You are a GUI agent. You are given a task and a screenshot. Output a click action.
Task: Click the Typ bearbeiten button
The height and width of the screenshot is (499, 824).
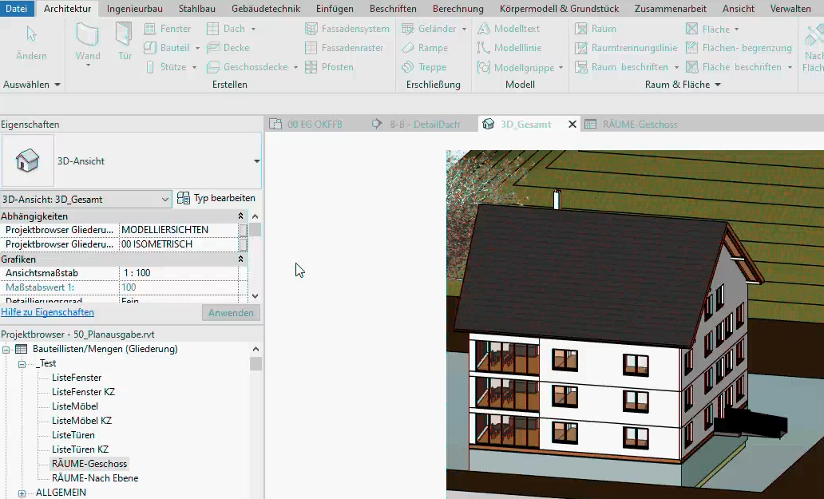coord(216,199)
